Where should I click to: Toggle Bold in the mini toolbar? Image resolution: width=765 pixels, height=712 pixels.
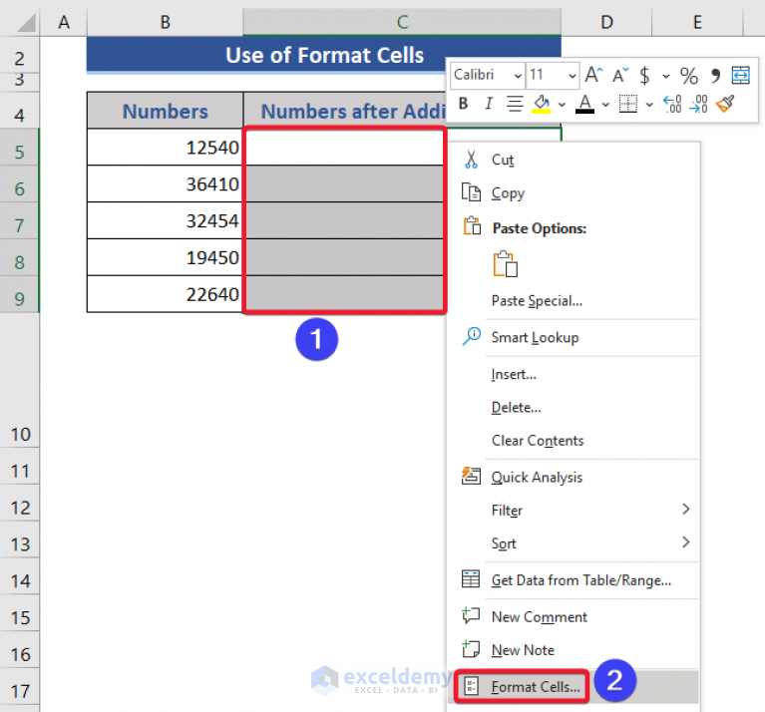pos(464,104)
